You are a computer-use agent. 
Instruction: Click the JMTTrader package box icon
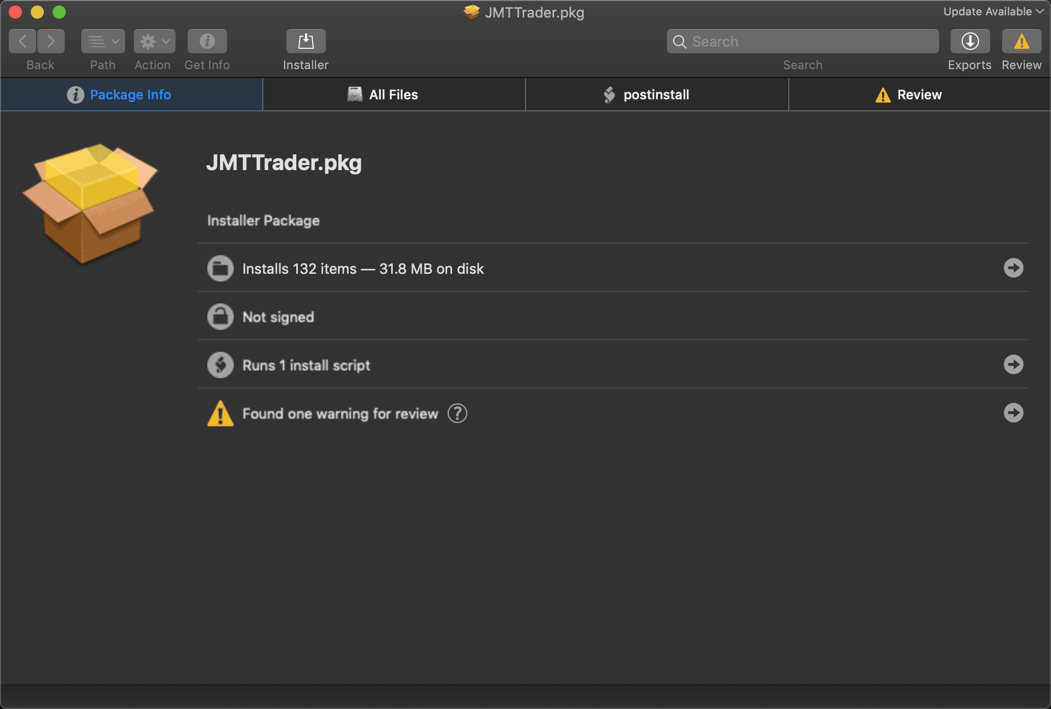click(90, 203)
